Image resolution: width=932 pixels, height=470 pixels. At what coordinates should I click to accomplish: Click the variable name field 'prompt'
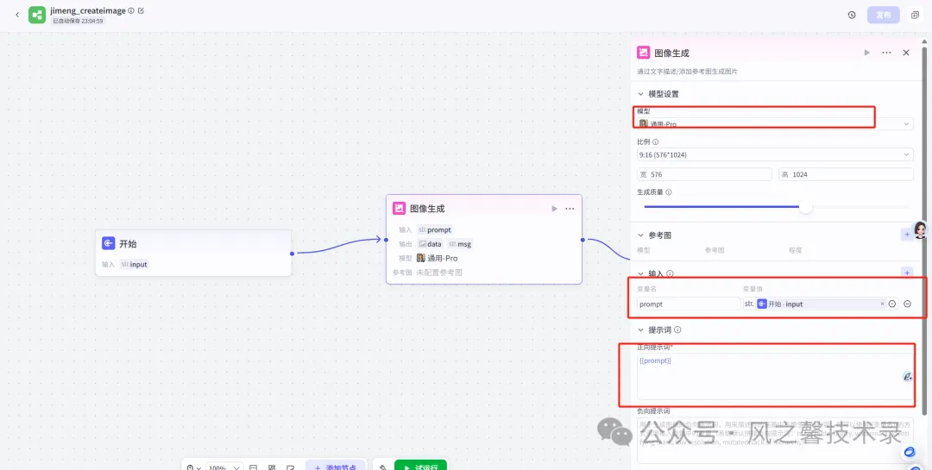689,304
